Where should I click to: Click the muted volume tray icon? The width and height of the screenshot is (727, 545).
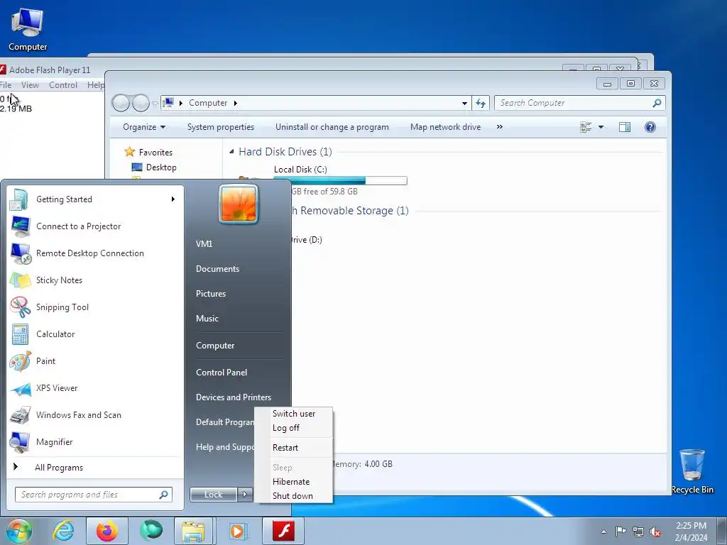coord(655,532)
